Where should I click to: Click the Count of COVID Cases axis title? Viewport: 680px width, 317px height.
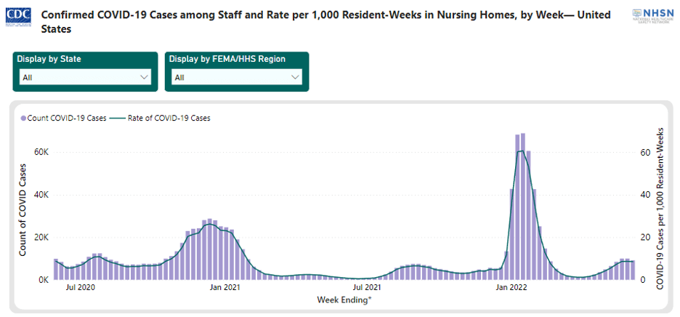(x=23, y=209)
